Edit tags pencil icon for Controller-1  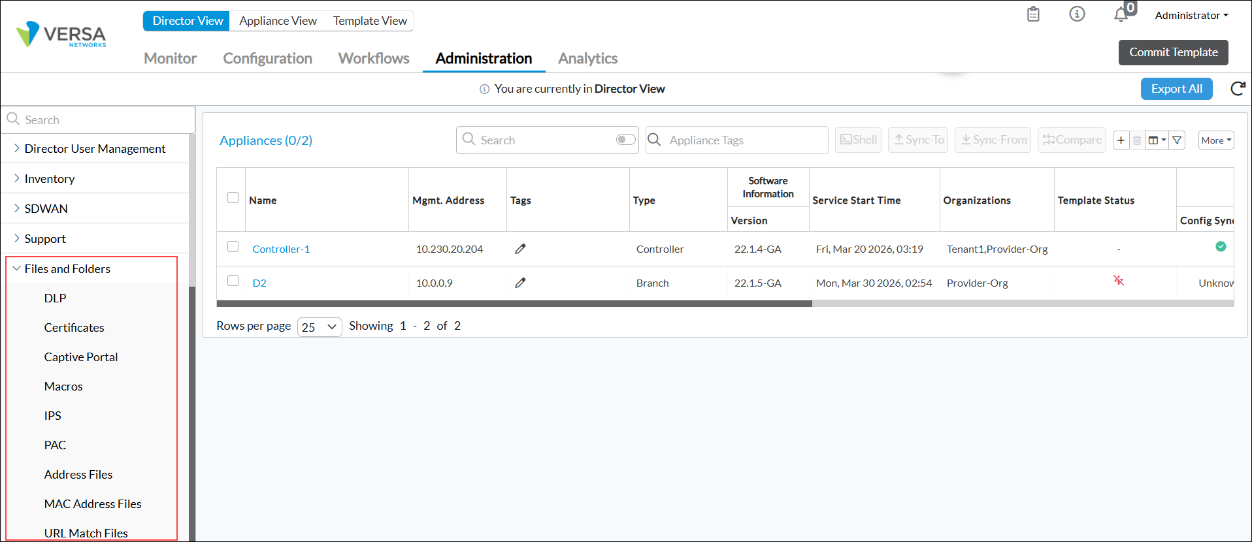520,249
